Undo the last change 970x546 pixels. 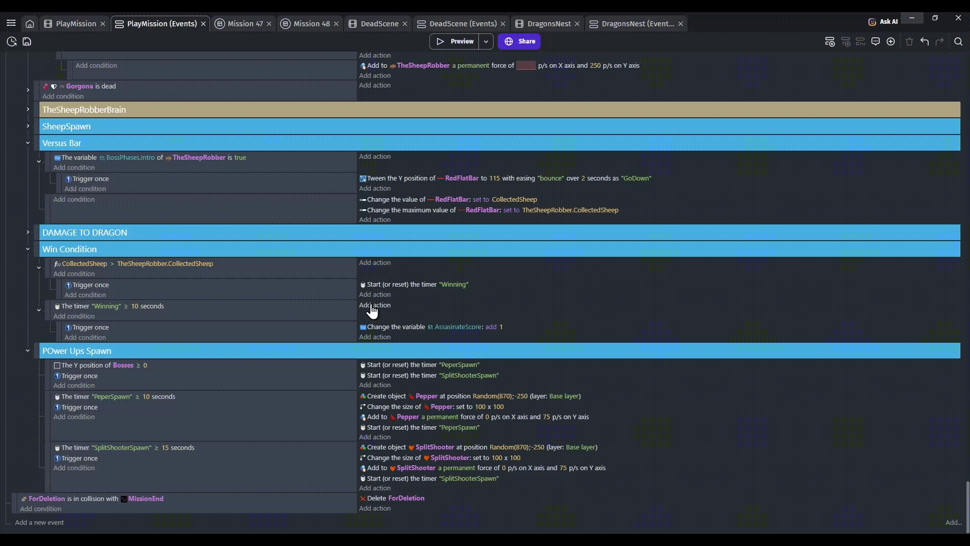pyautogui.click(x=925, y=41)
